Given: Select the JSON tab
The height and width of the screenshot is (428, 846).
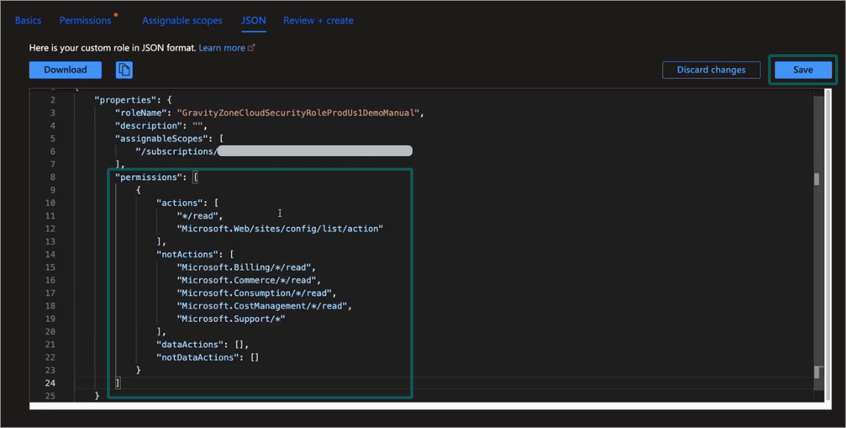Looking at the screenshot, I should (253, 20).
